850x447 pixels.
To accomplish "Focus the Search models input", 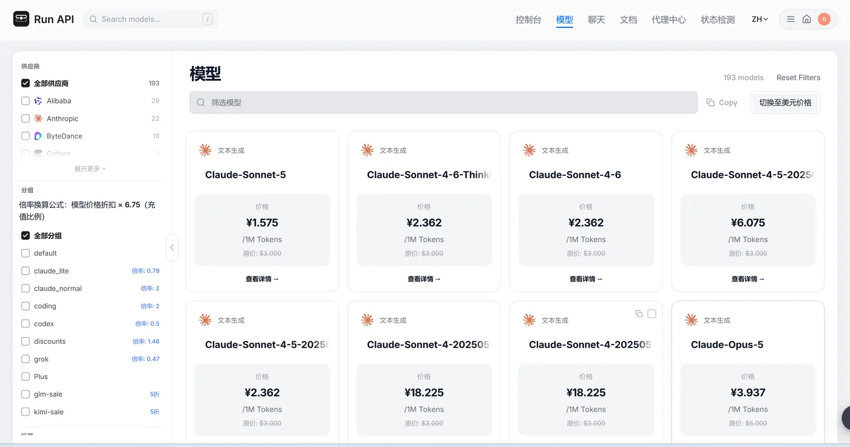I will point(151,19).
